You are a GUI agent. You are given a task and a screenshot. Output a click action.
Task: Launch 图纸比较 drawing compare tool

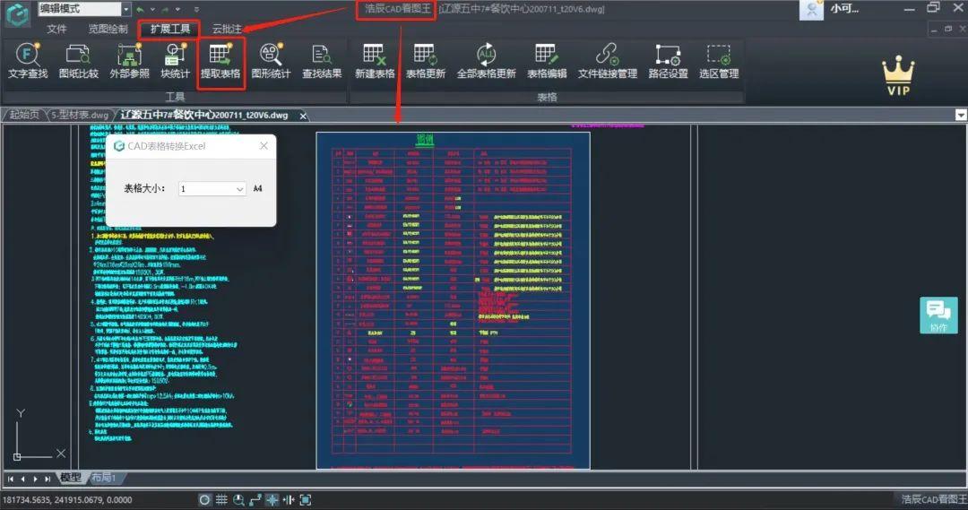78,61
